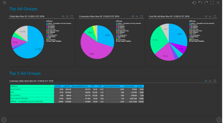Click the undo arrow in top toolbar
Viewport: 223px width, 123px height.
point(200,3)
